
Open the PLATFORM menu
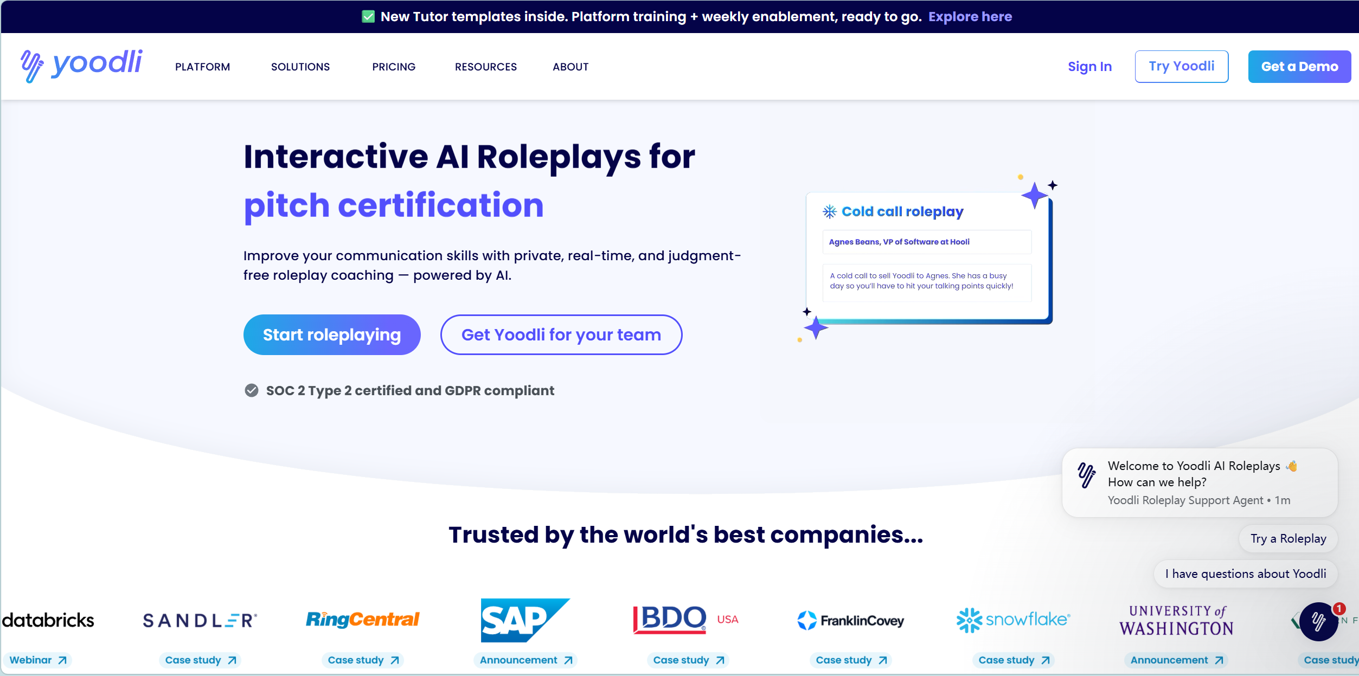pos(202,67)
